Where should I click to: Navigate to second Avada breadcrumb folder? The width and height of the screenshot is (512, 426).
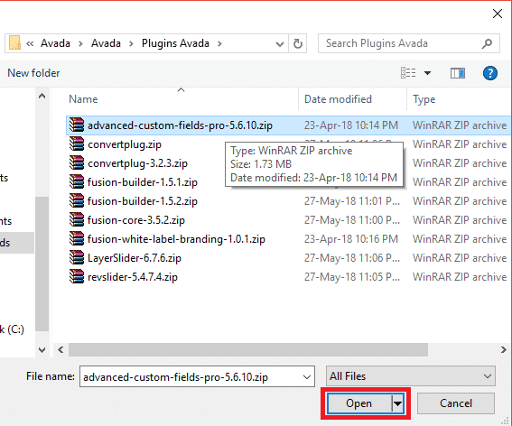[x=106, y=43]
